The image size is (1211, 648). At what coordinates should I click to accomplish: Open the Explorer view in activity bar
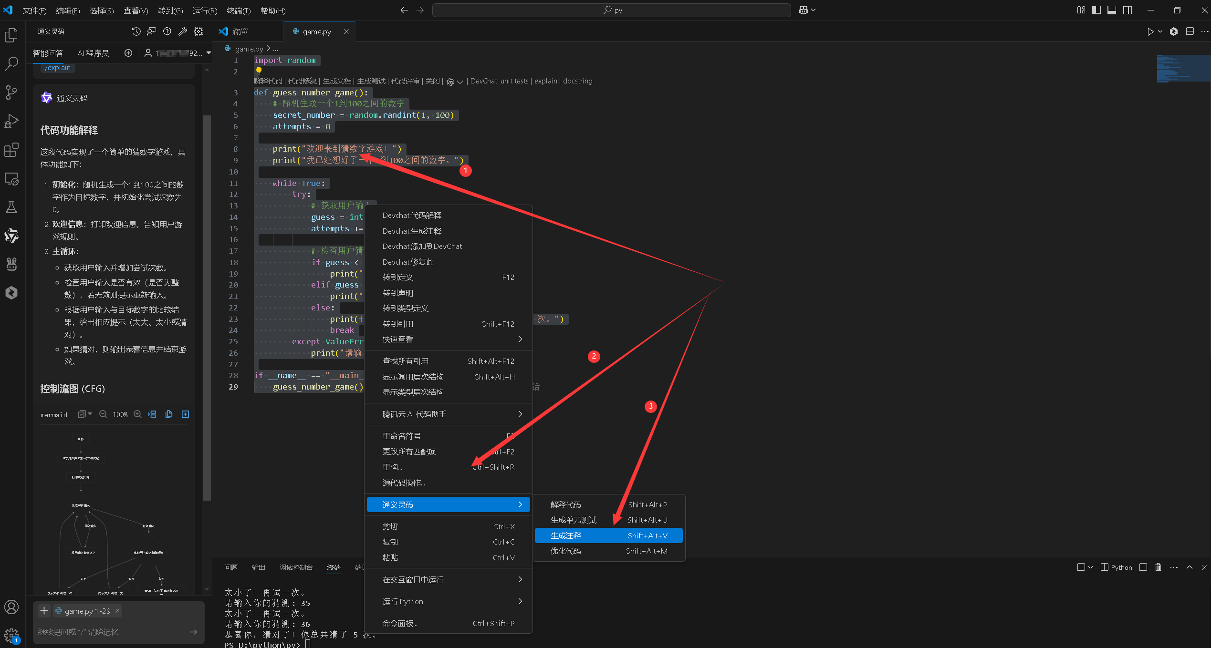[x=11, y=35]
